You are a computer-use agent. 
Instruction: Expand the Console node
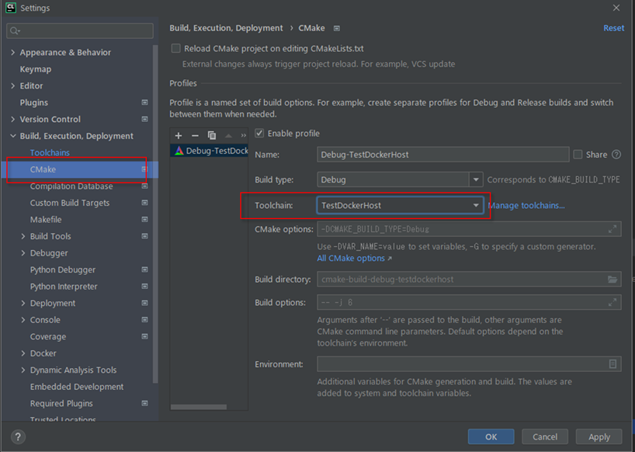click(x=23, y=319)
